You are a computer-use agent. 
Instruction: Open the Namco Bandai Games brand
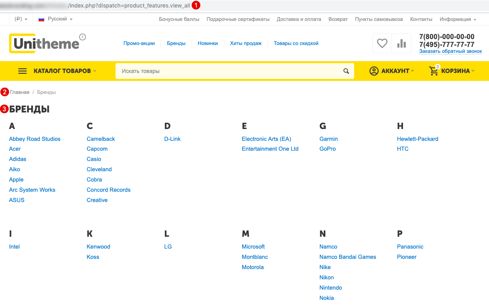tap(347, 257)
